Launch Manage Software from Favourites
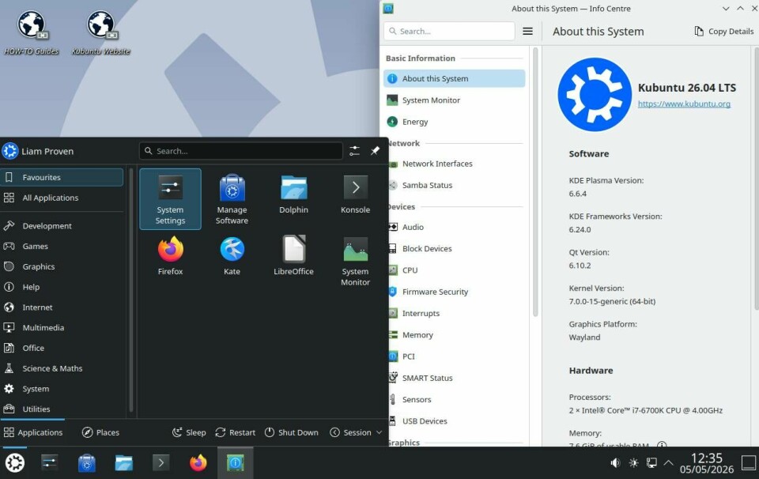Viewport: 759px width, 479px height. 232,199
